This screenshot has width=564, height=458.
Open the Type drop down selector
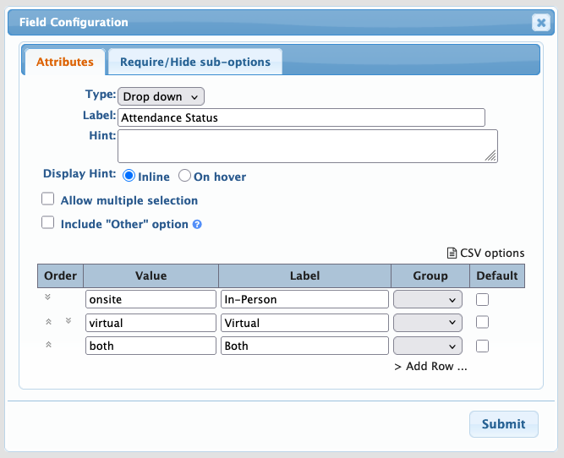(x=161, y=97)
